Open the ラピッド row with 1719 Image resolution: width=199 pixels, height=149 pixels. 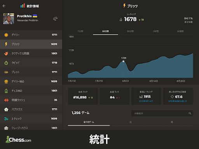pyautogui.click(x=31, y=63)
